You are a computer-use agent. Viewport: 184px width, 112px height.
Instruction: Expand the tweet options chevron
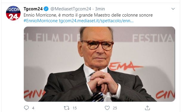pyautogui.click(x=173, y=9)
